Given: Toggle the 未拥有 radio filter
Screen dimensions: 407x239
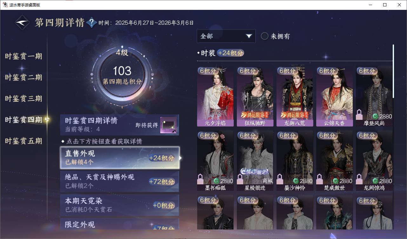Looking at the screenshot, I should 264,36.
